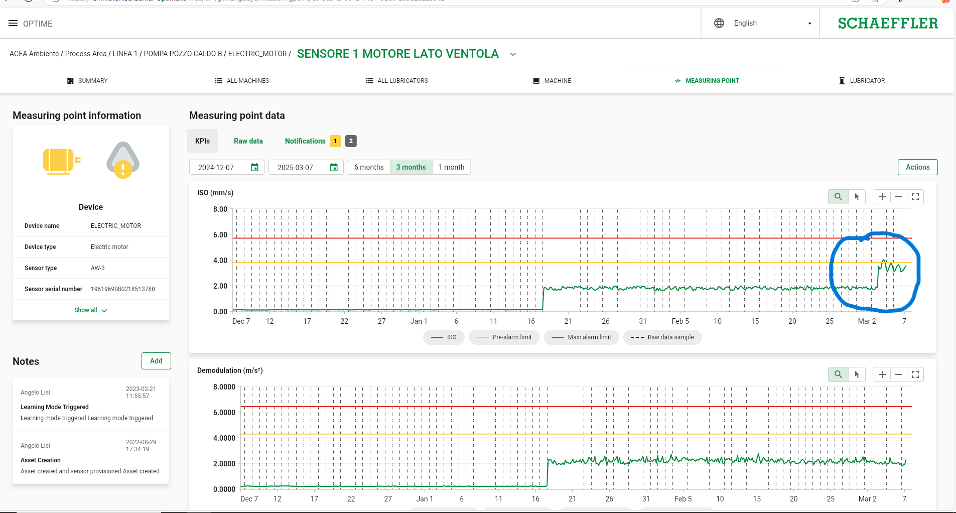Click the red main alarm line in ISO chart
The height and width of the screenshot is (513, 956).
pos(572,238)
